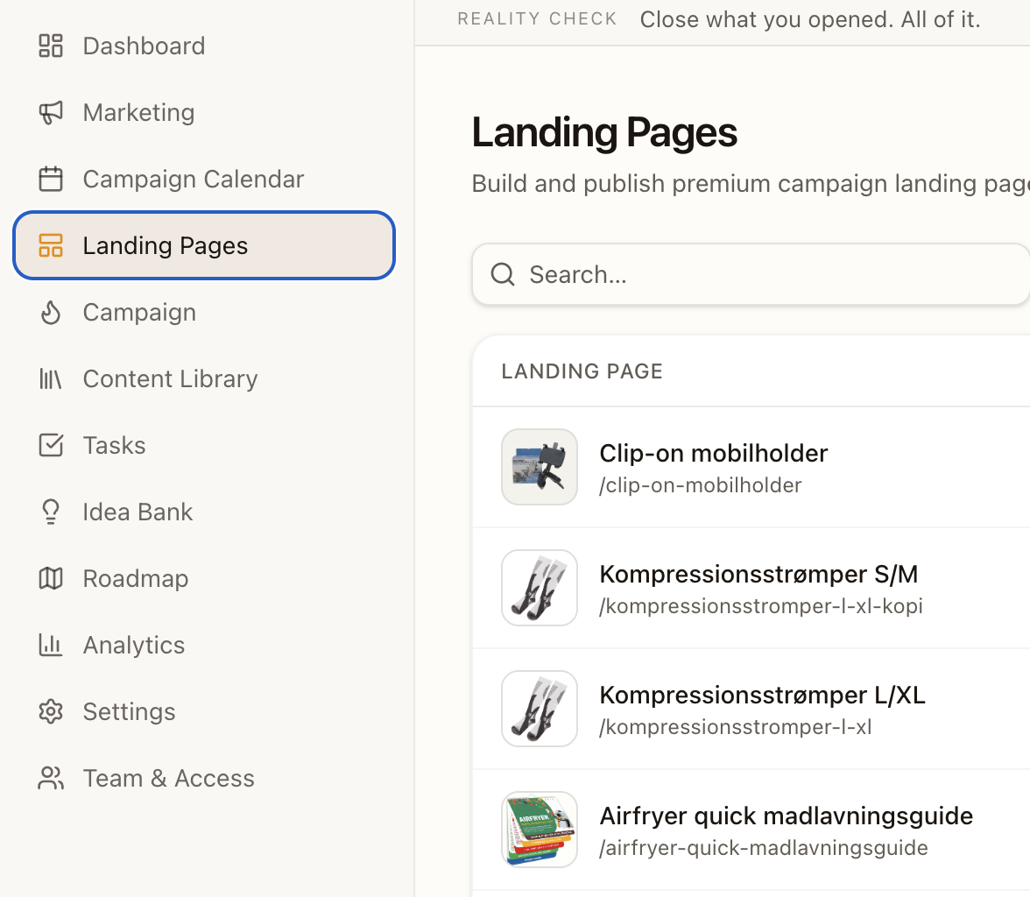
Task: Click the Landing Pages main heading
Action: 604,133
